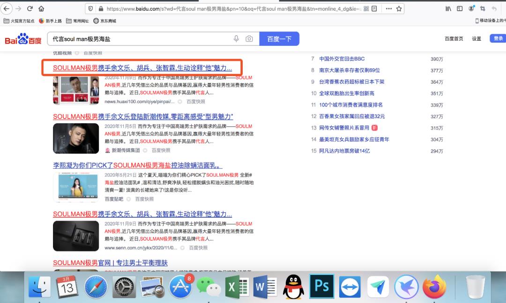Image resolution: width=506 pixels, height=303 pixels.
Task: Open WeChat from the dock
Action: tap(208, 286)
